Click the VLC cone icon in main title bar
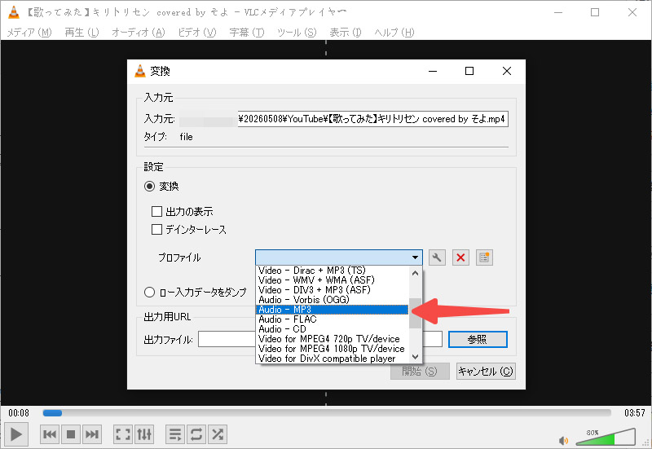This screenshot has height=449, width=652. click(x=13, y=12)
